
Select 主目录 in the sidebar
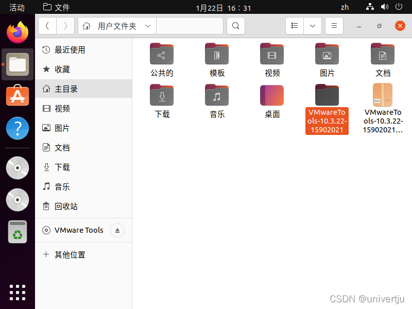coord(83,89)
